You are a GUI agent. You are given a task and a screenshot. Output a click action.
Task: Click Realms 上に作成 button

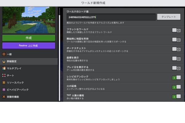tap(29, 46)
